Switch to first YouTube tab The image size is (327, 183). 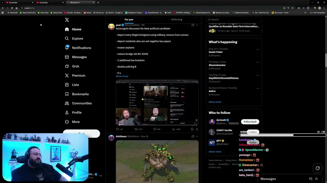pyautogui.click(x=20, y=3)
